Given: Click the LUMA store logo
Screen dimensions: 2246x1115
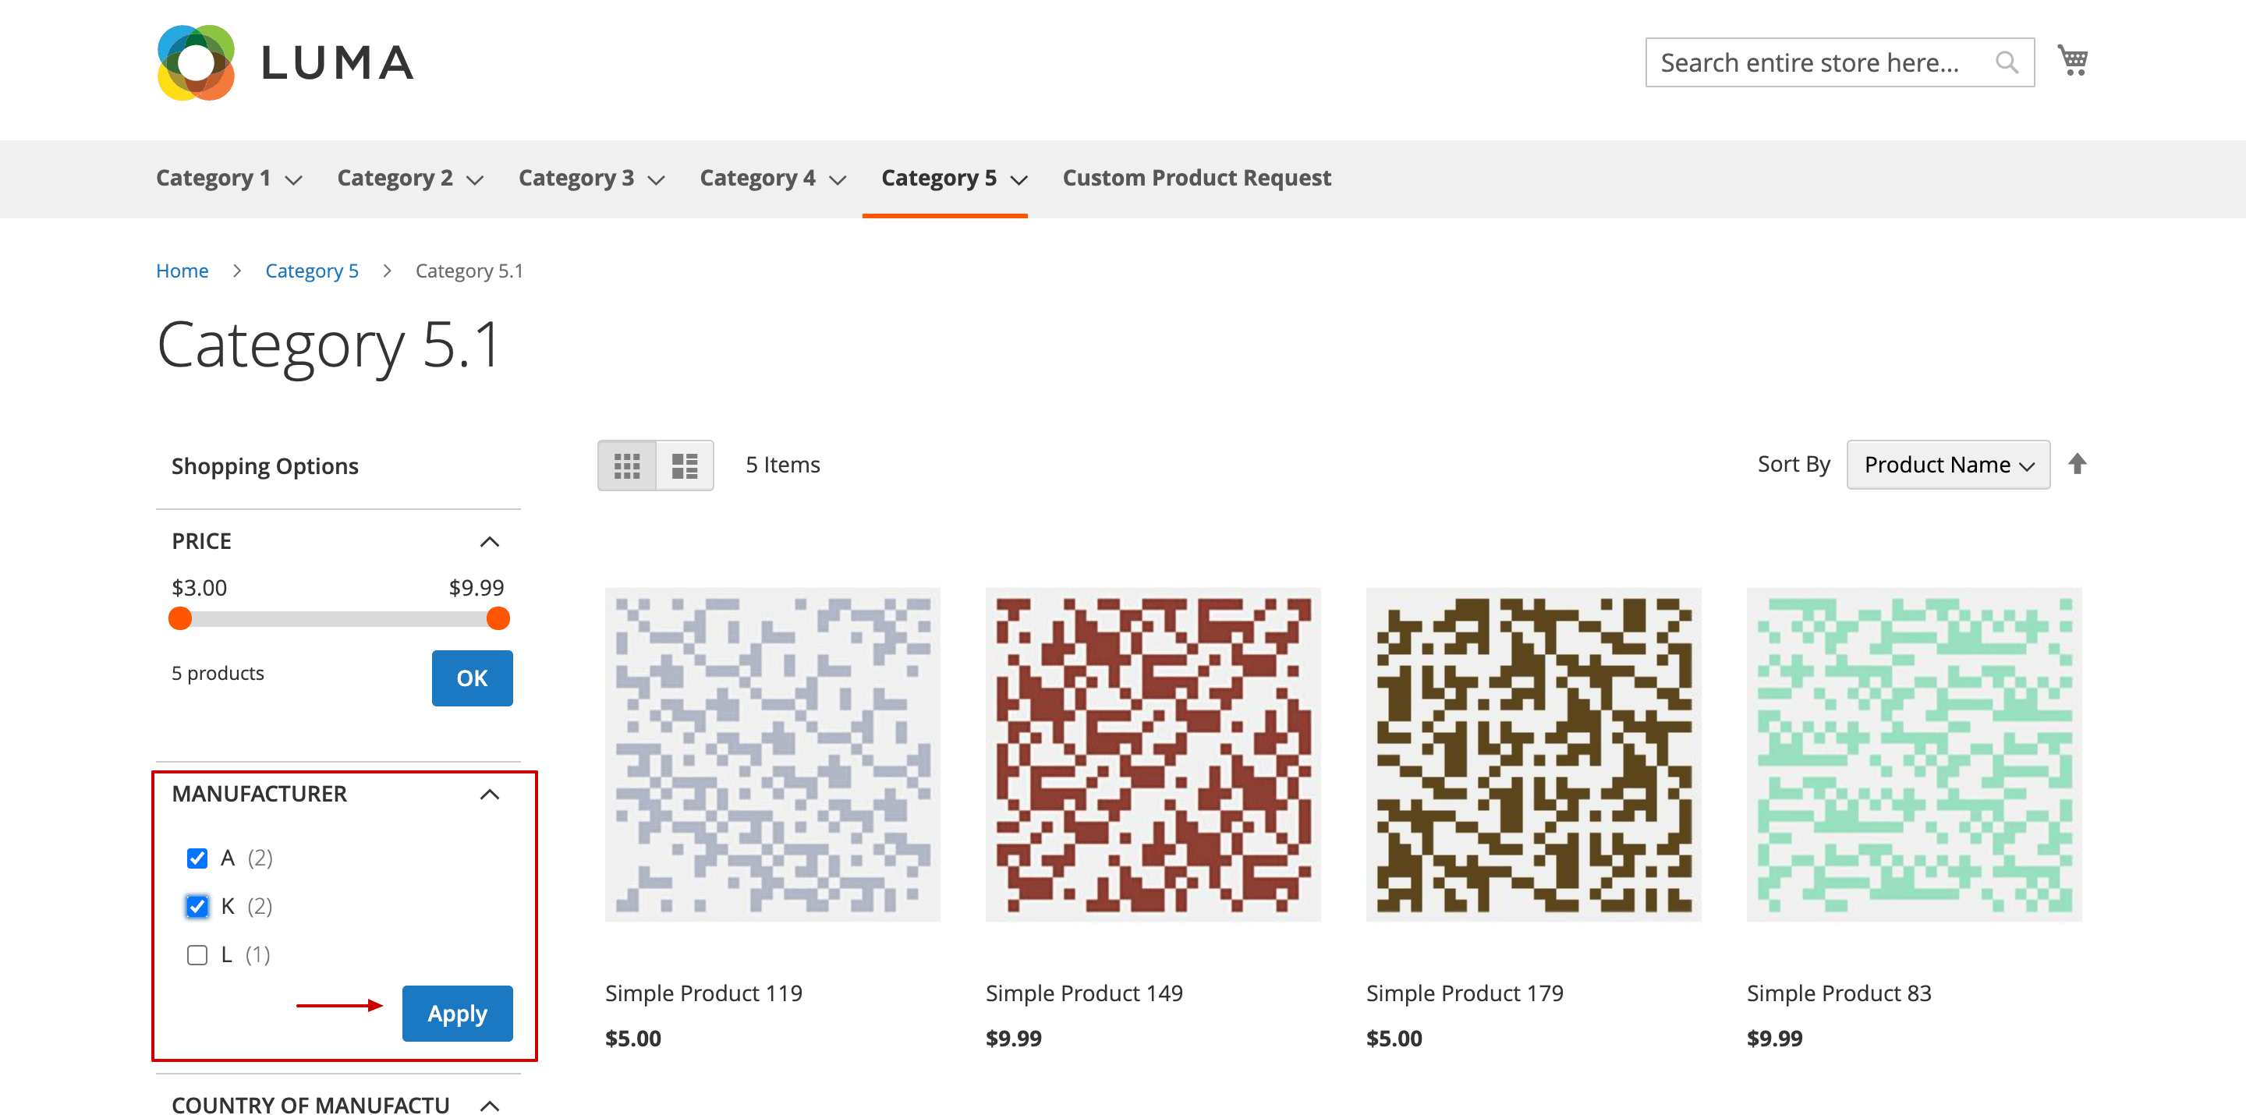Looking at the screenshot, I should tap(285, 63).
